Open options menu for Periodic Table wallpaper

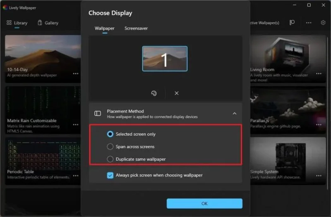click(x=76, y=175)
